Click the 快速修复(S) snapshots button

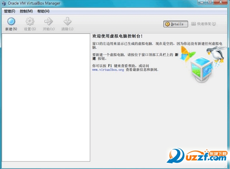coord(203,24)
